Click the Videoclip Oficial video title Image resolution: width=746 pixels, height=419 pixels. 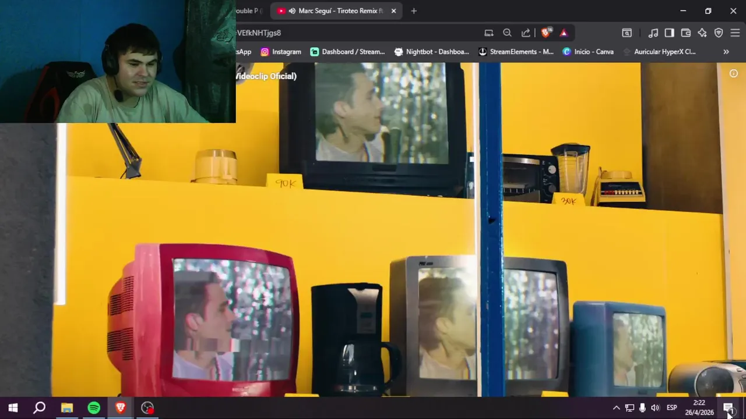[266, 76]
